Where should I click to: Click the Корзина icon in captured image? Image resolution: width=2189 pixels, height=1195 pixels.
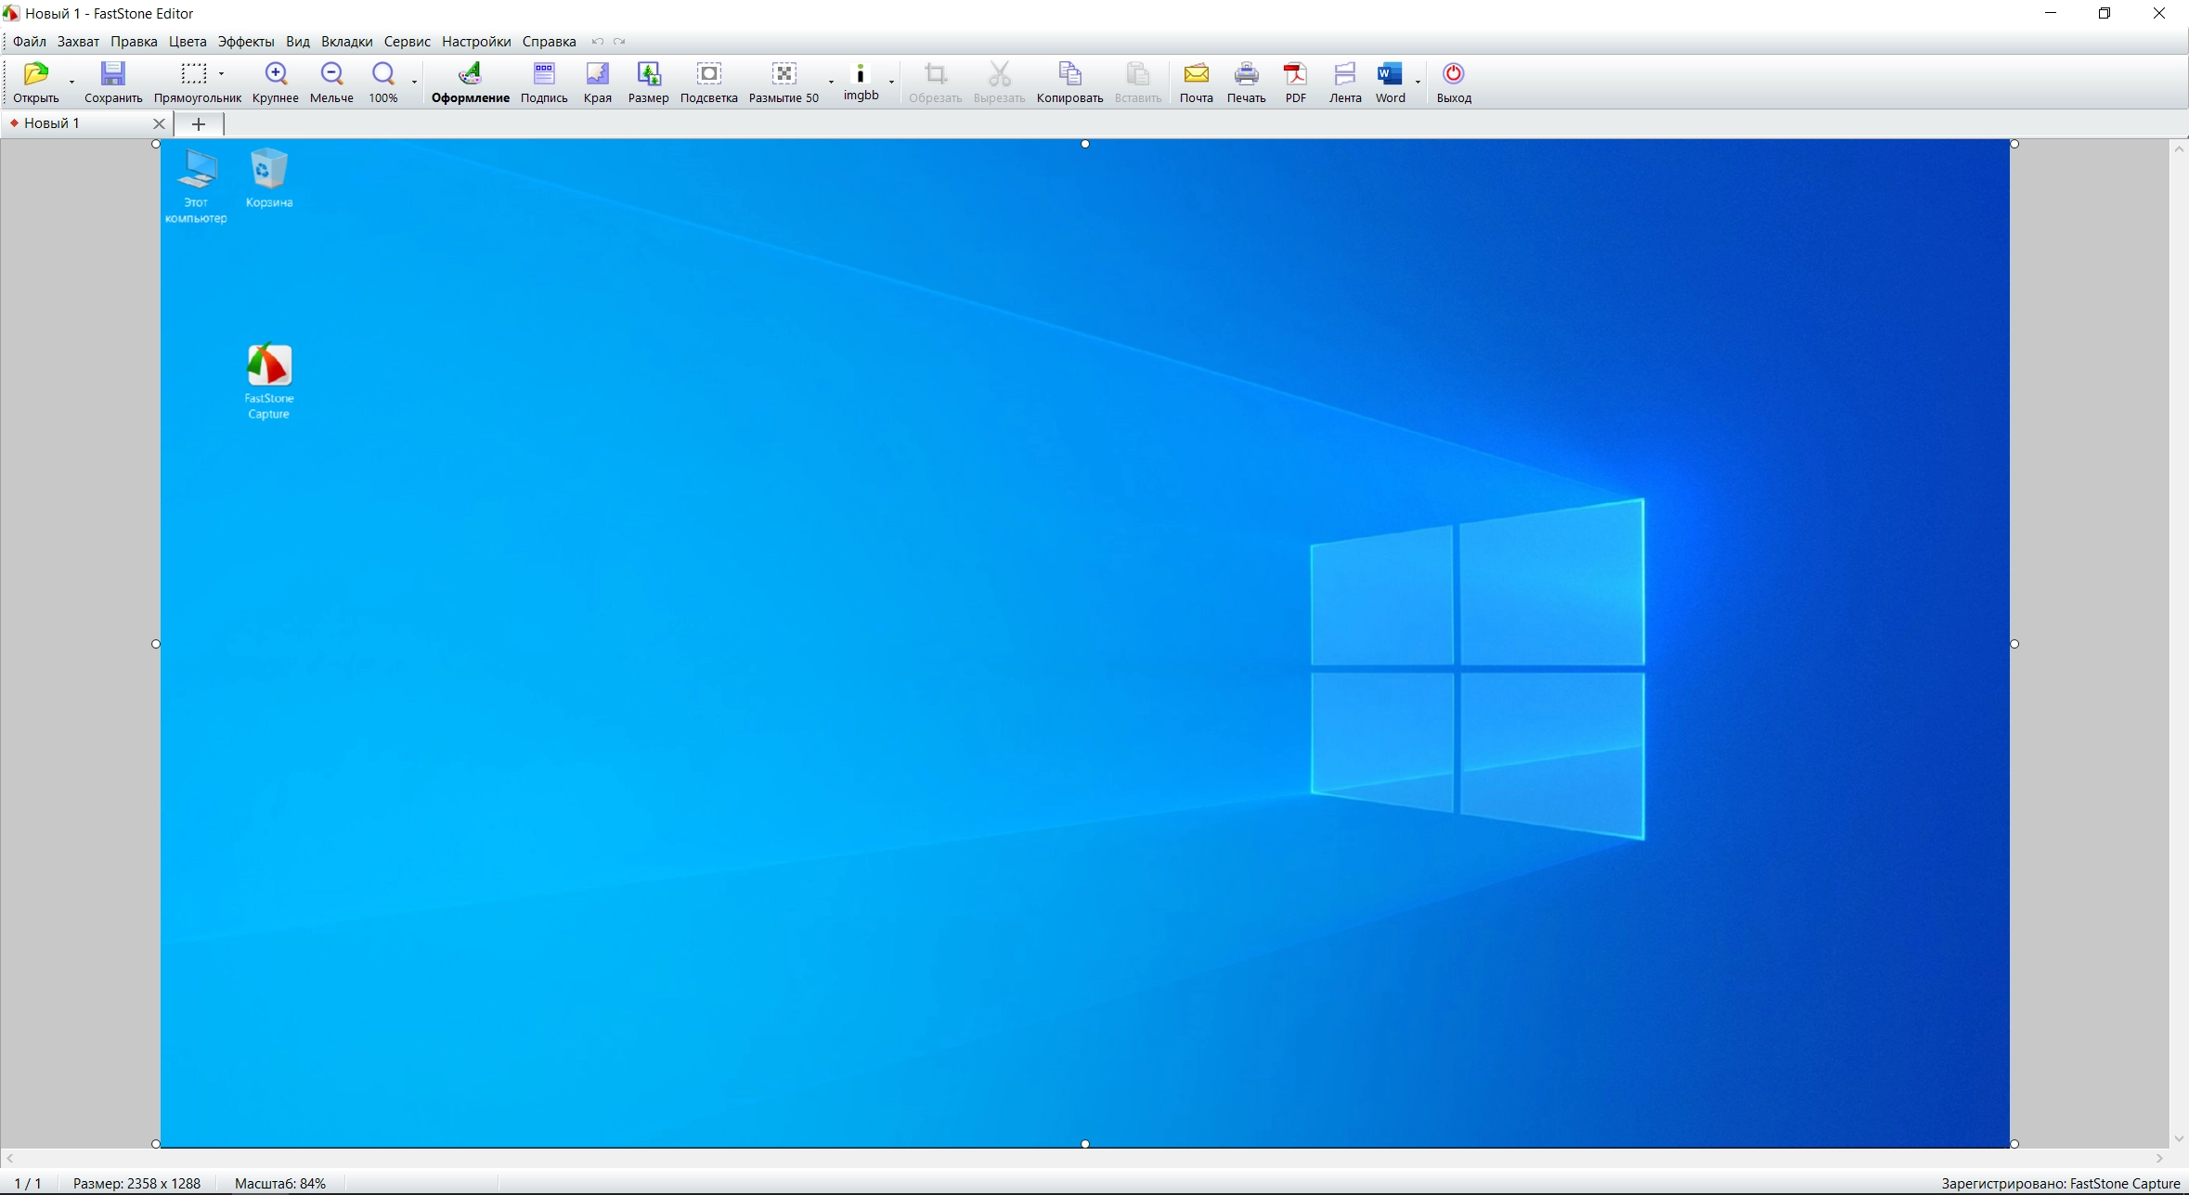[x=269, y=178]
